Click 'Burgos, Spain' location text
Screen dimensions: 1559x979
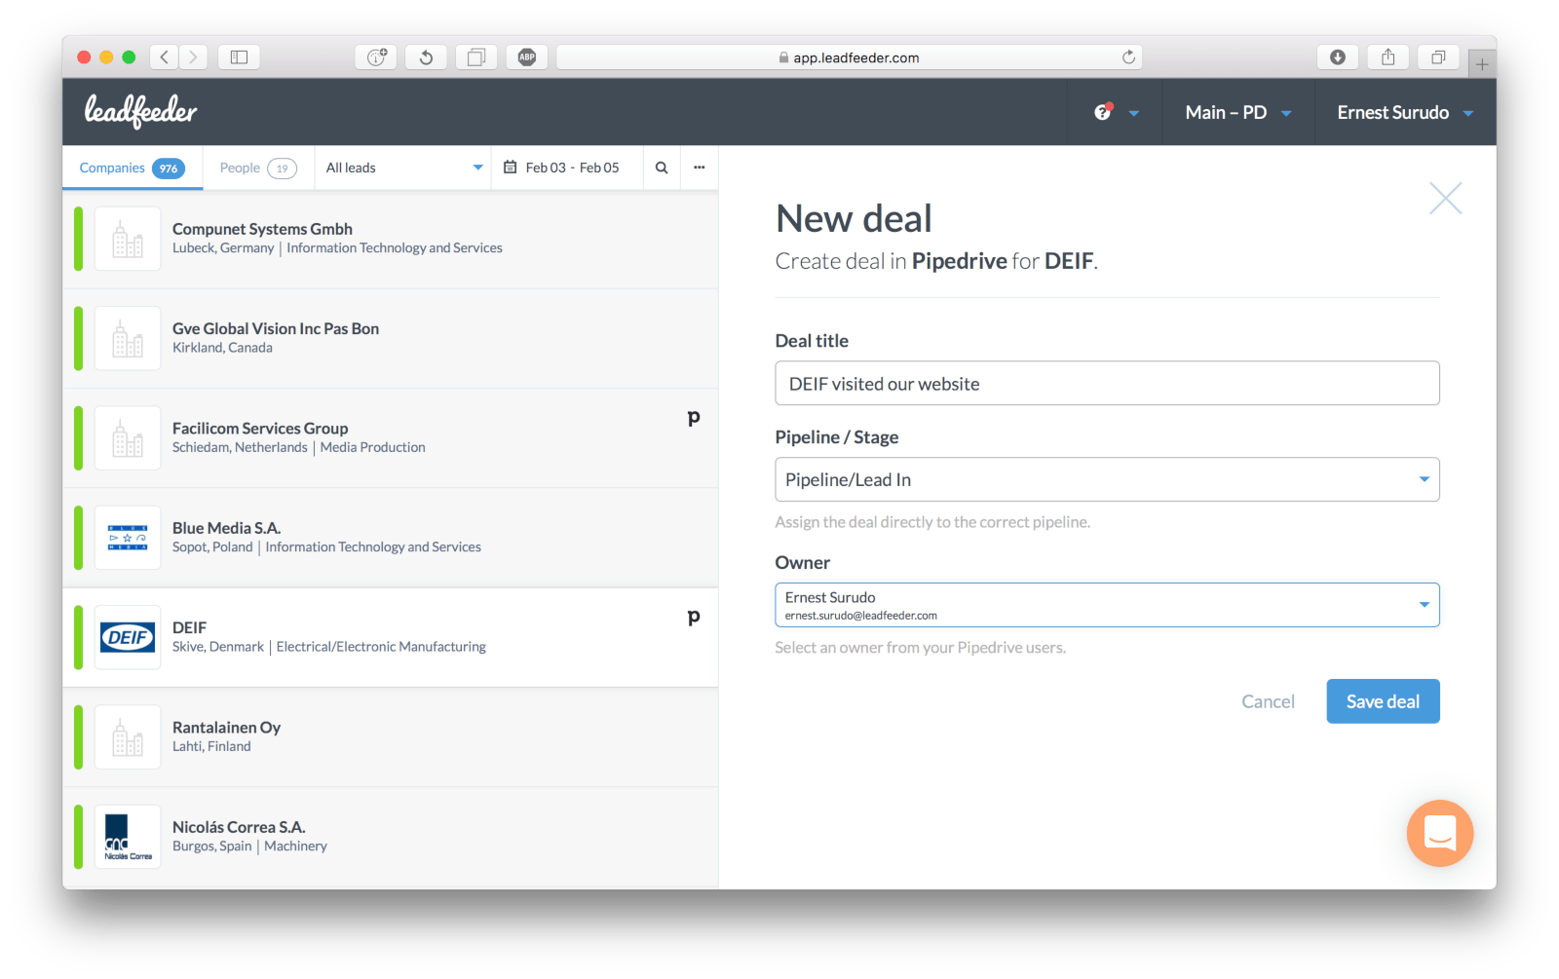pos(211,847)
